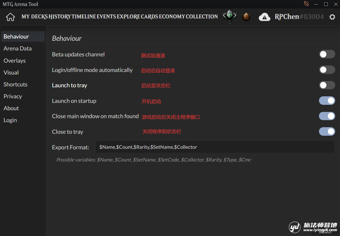Click the orange pin icon in the title bar
The width and height of the screenshot is (340, 236).
pyautogui.click(x=306, y=4)
